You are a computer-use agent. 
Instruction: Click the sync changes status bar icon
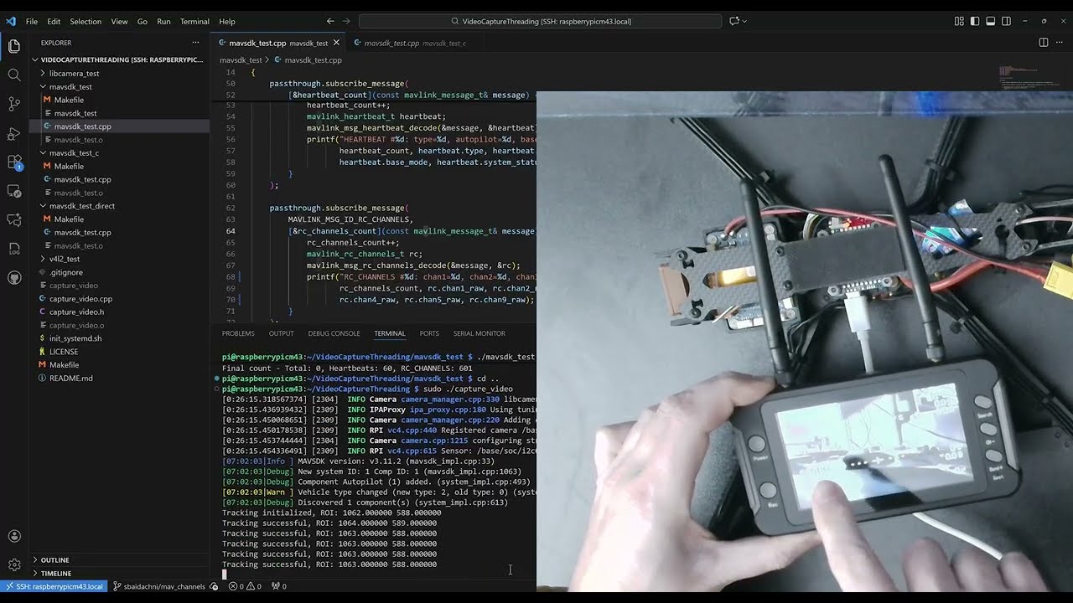214,586
